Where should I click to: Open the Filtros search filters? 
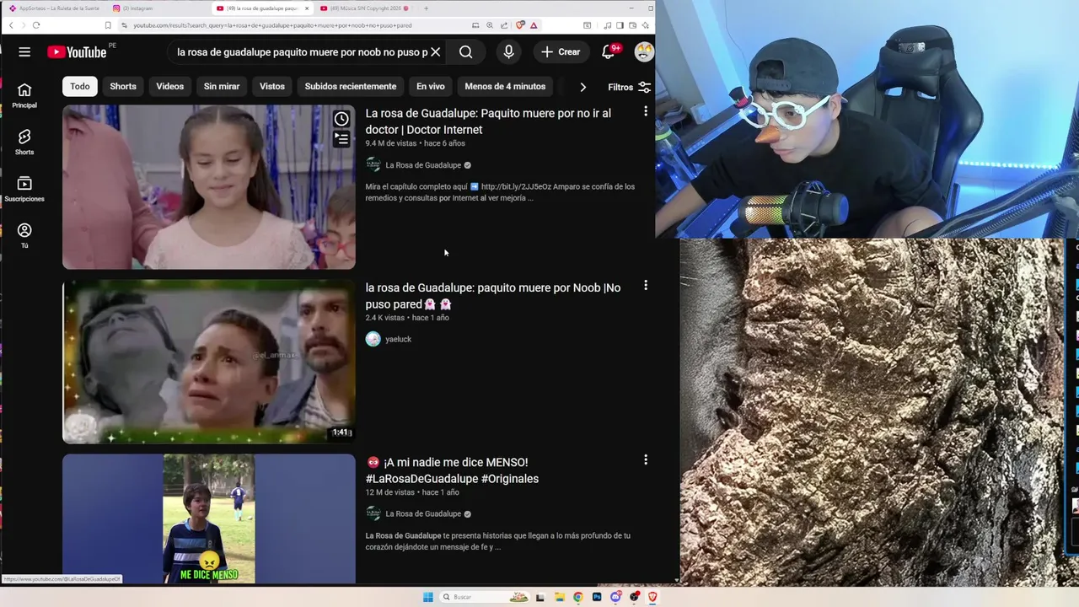[x=629, y=87]
